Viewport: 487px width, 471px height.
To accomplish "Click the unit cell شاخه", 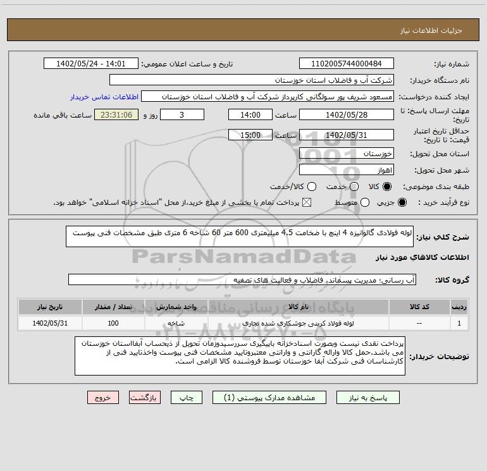I will click(x=176, y=323).
